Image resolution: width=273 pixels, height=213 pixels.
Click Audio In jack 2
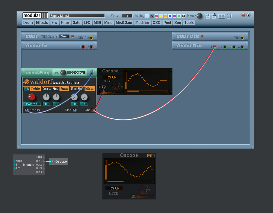[91, 47]
